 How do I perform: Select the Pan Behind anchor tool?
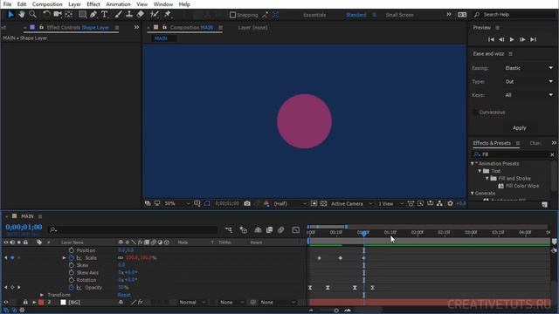pos(69,14)
